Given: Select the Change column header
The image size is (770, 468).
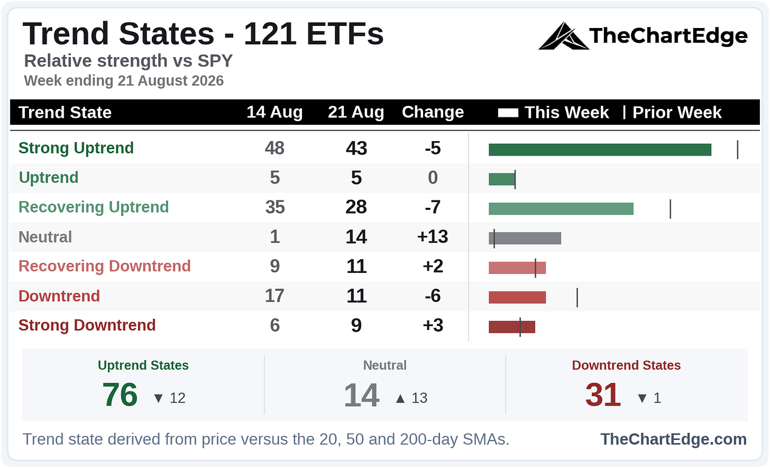Looking at the screenshot, I should [433, 112].
